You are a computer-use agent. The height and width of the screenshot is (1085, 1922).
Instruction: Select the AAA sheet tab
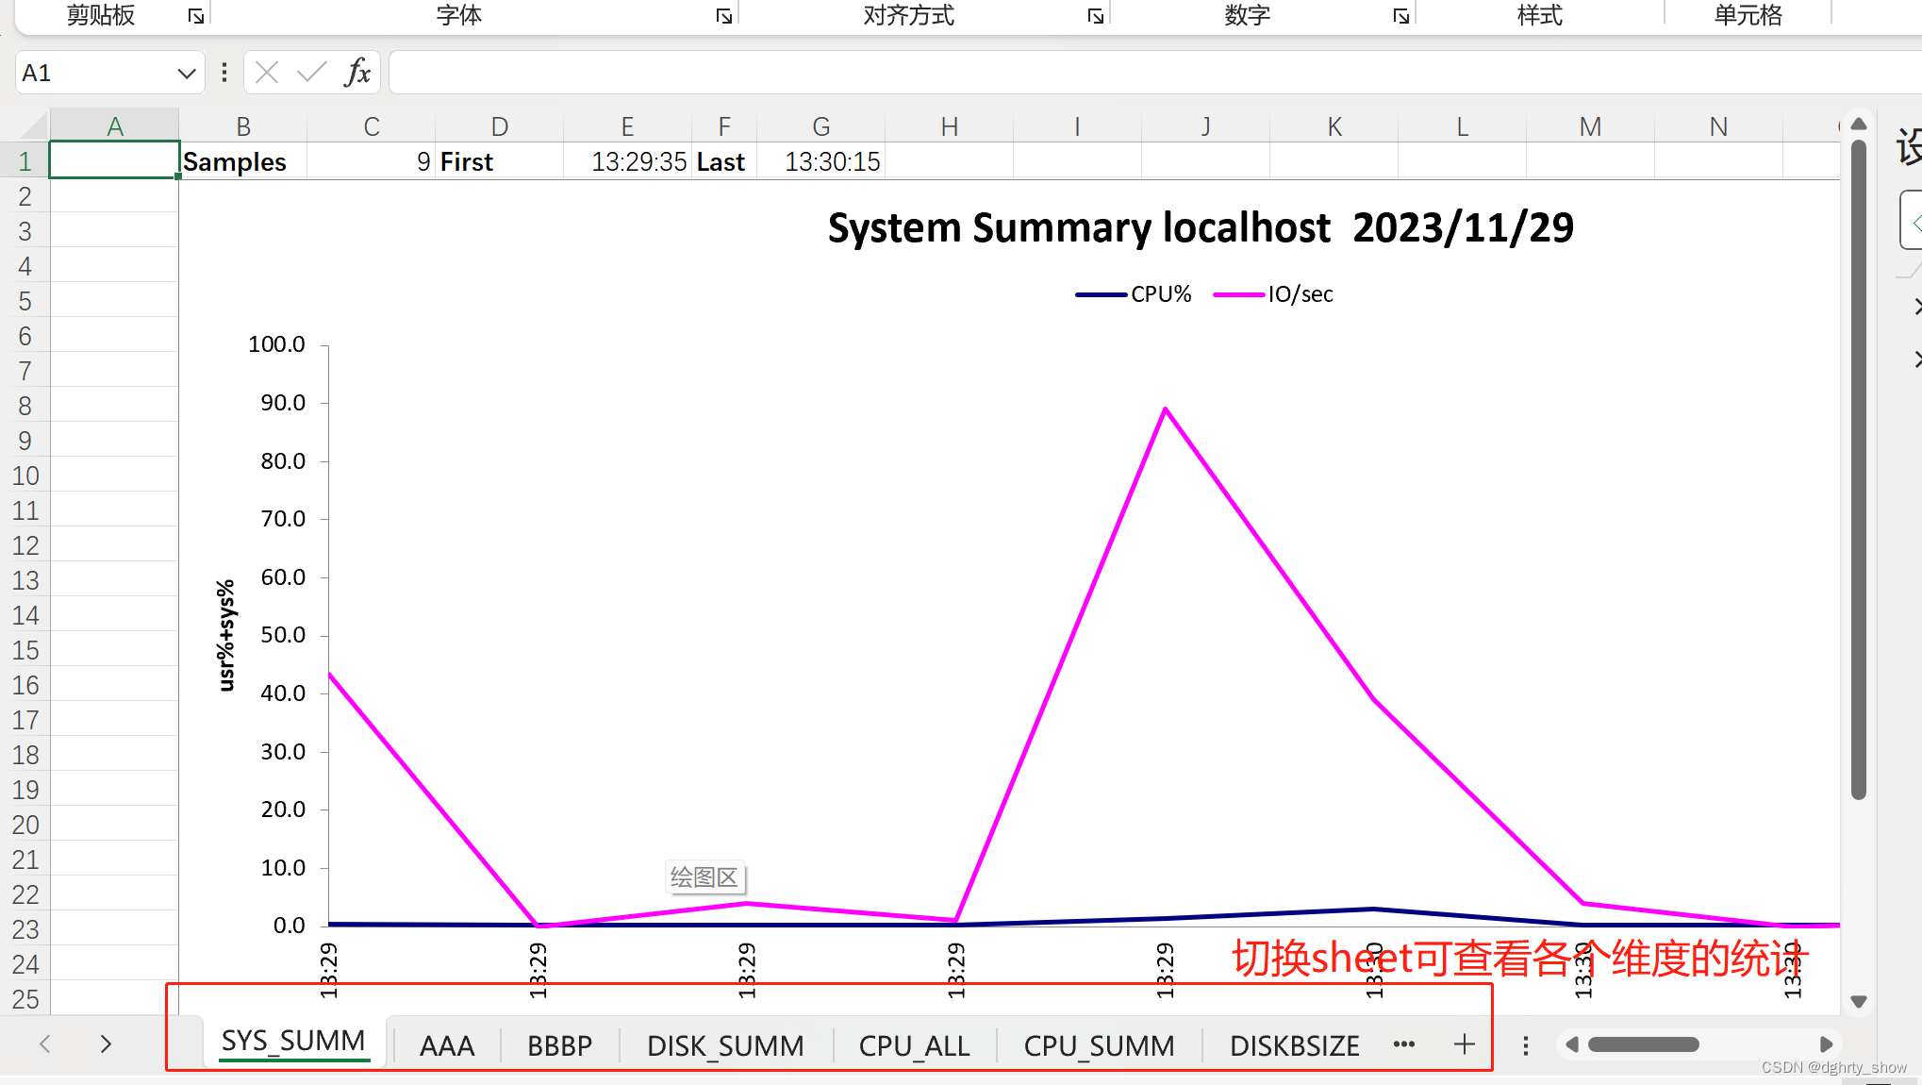point(447,1045)
